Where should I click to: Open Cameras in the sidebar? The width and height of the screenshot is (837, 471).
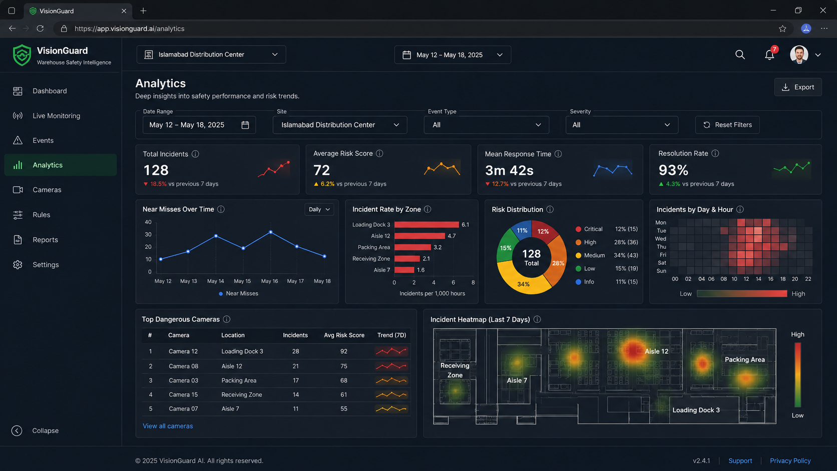click(x=61, y=190)
